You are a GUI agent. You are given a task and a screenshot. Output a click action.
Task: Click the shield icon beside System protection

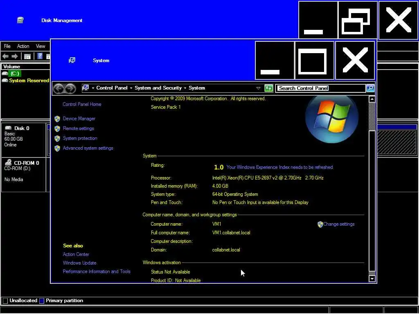pos(57,139)
